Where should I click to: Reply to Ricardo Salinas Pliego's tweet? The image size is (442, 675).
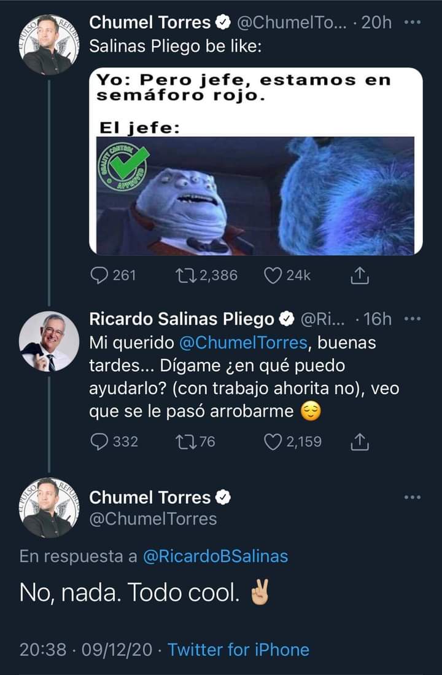(99, 441)
